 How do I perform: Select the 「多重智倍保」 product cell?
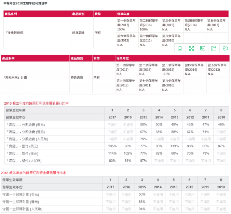pyautogui.click(x=37, y=32)
